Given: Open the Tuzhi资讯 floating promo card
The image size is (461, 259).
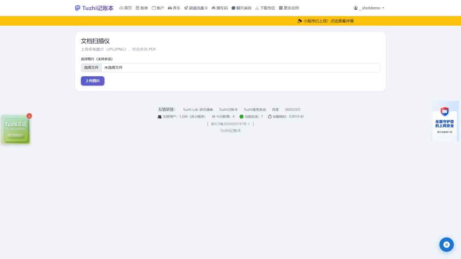Looking at the screenshot, I should (x=16, y=129).
